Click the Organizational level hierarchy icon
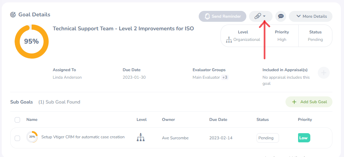This screenshot has width=344, height=157. coord(229,40)
